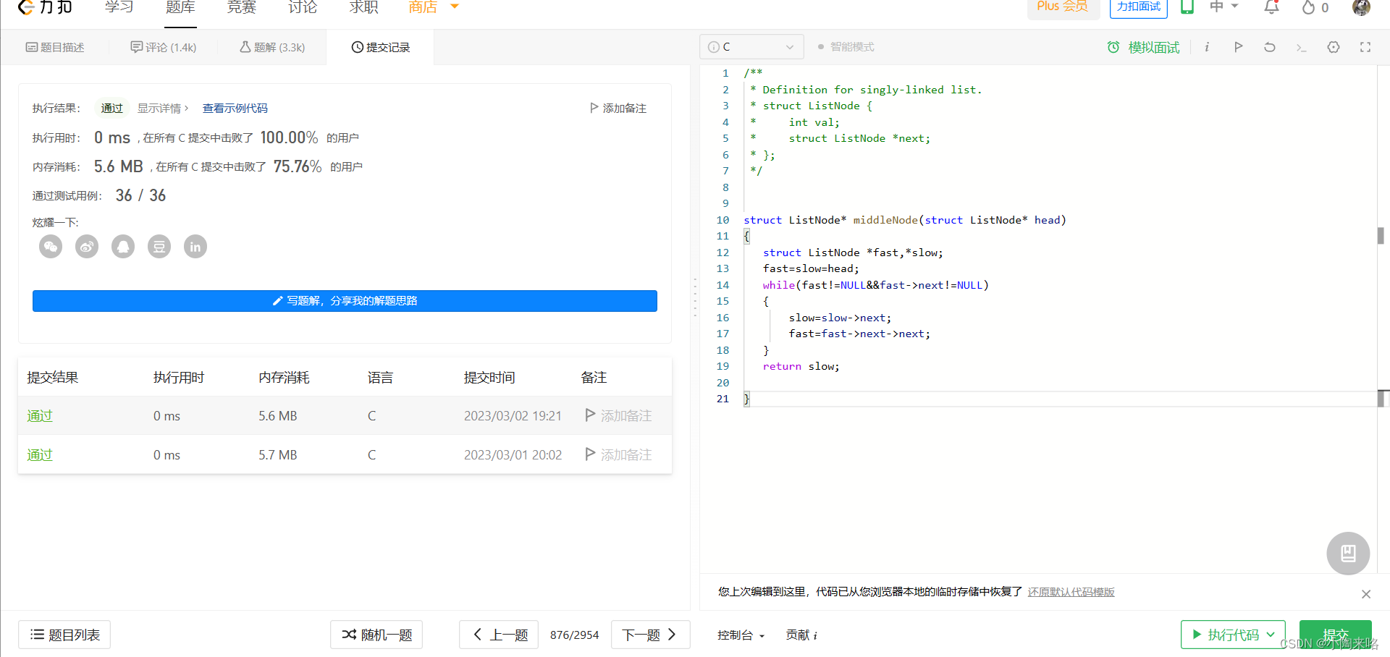1390x657 pixels.
Task: Open 竞赛 in top navigation
Action: pos(242,7)
